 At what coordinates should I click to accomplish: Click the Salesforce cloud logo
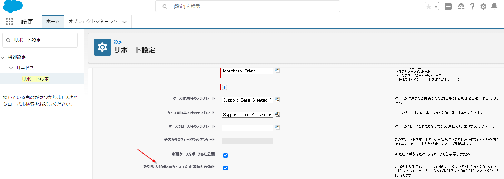coord(13,6)
